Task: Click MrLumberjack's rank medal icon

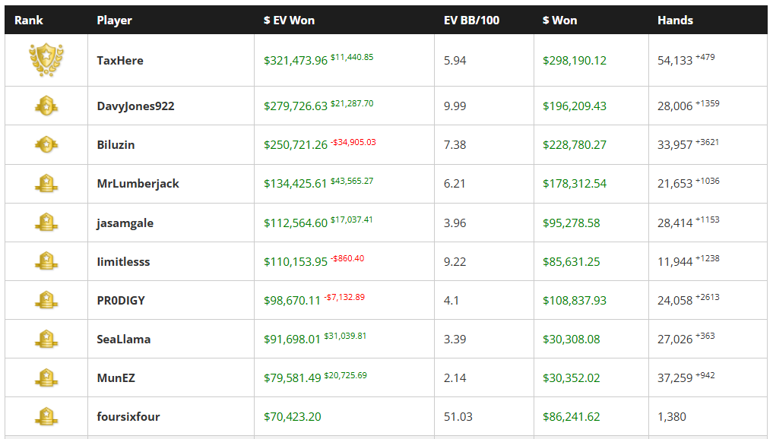Action: 46,183
